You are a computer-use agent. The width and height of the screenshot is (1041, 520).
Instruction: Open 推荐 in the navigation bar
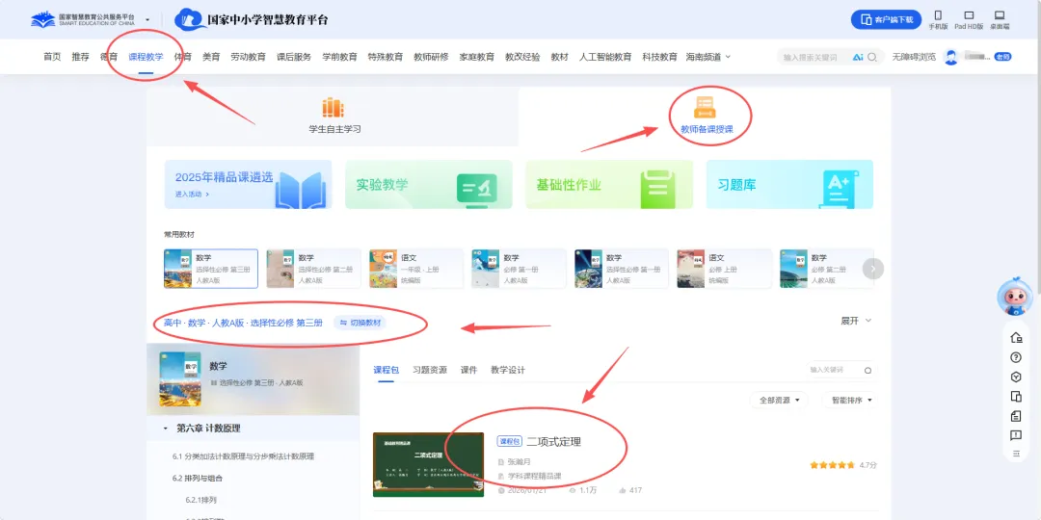pos(80,57)
